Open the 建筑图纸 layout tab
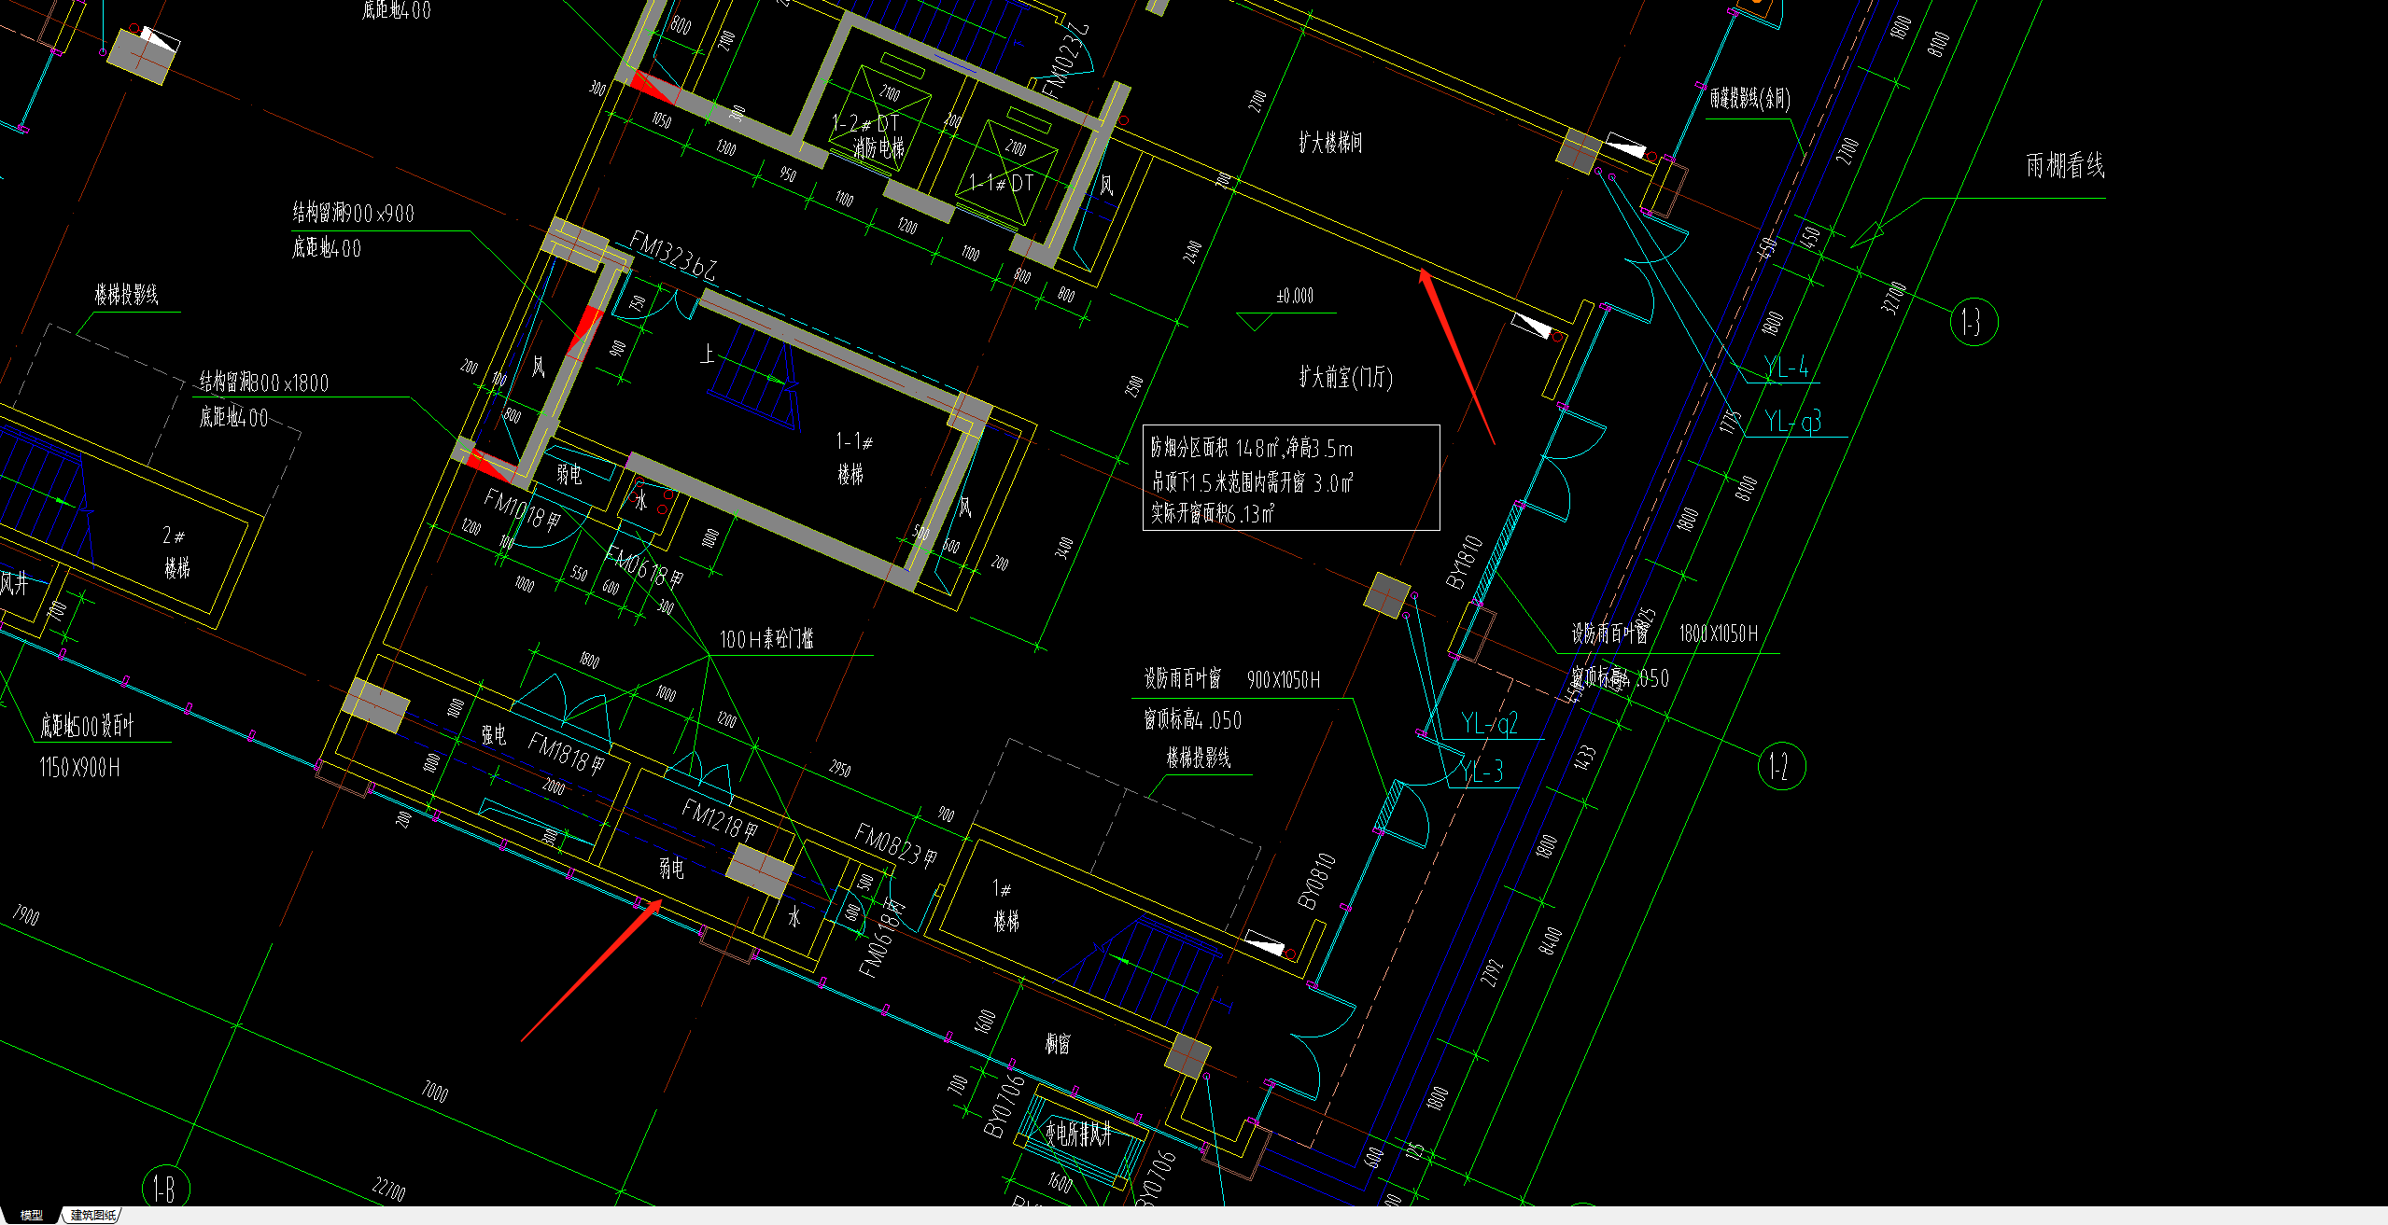 [x=92, y=1215]
